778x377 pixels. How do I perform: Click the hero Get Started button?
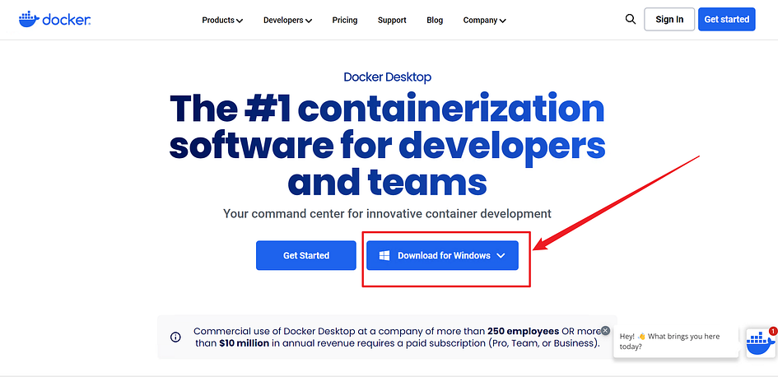[306, 255]
